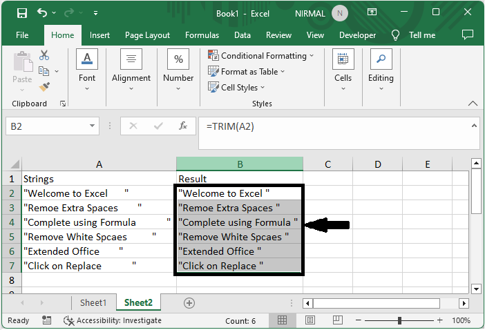
Task: Click Accessibility: Investigate status
Action: (113, 321)
